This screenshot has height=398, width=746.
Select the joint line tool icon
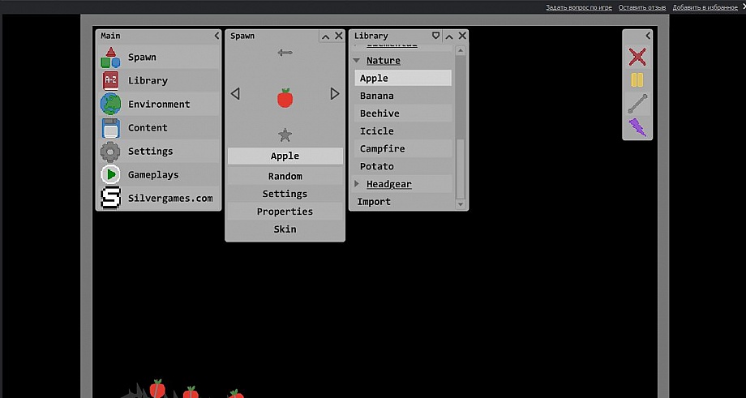[637, 104]
